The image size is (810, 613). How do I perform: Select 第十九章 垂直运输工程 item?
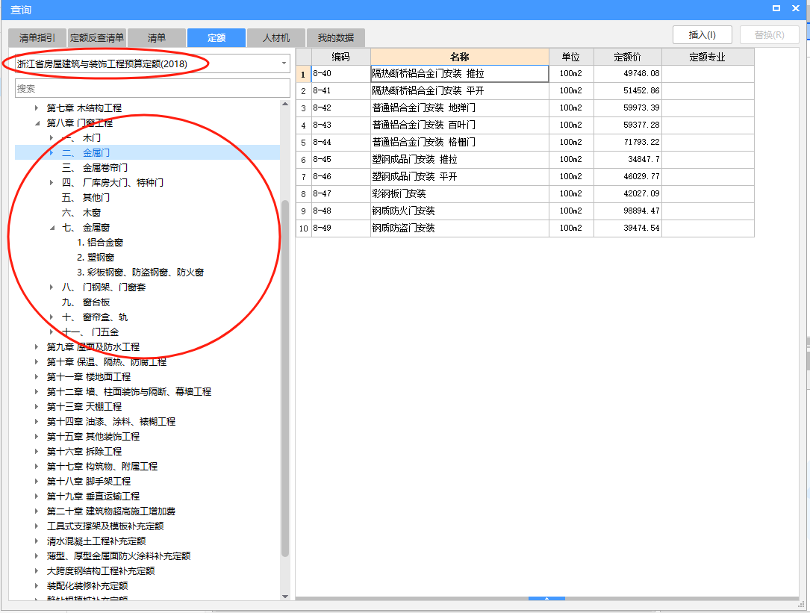pyautogui.click(x=93, y=497)
